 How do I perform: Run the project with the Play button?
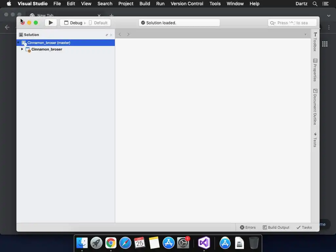(x=51, y=23)
